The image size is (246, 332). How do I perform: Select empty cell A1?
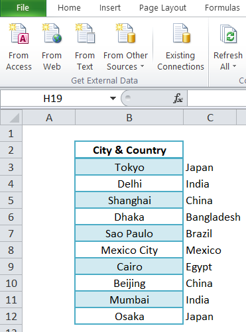(49, 134)
